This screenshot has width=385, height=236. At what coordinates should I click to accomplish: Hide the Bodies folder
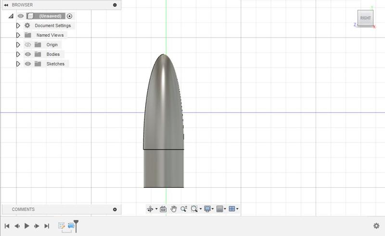28,54
